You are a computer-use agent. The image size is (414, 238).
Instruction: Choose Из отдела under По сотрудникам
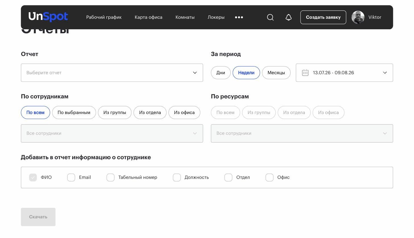(150, 113)
